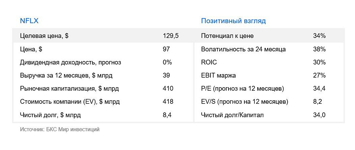Click the target price value 129,5
355x150 pixels.
pyautogui.click(x=171, y=36)
